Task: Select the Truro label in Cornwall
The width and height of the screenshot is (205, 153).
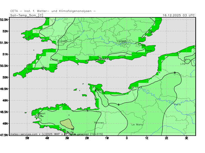Action: [x=30, y=69]
